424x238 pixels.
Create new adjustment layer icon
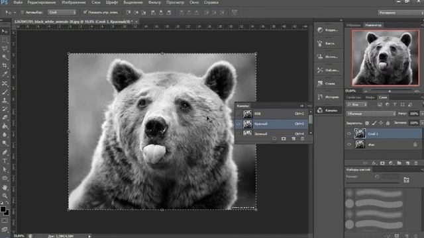coord(391,163)
